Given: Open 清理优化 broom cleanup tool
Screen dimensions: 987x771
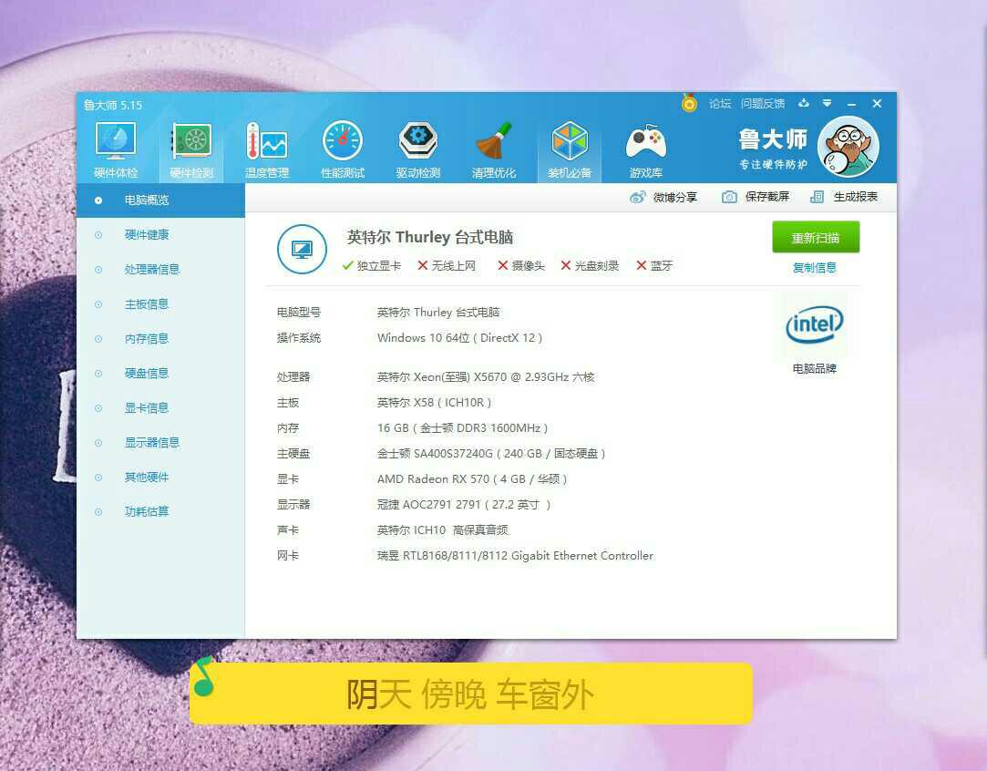Looking at the screenshot, I should tap(494, 149).
